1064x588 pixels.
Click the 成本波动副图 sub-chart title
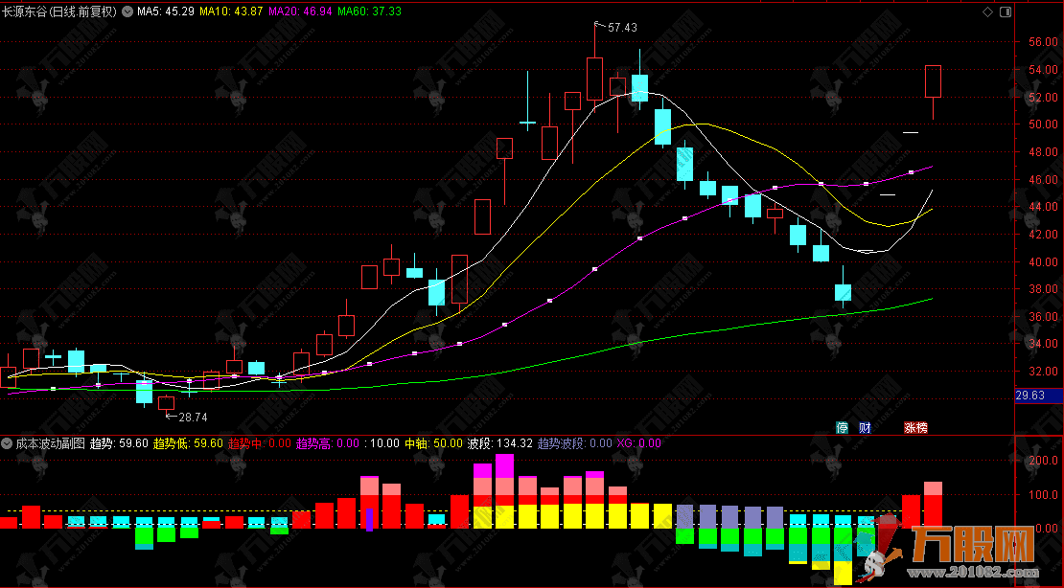pyautogui.click(x=48, y=443)
